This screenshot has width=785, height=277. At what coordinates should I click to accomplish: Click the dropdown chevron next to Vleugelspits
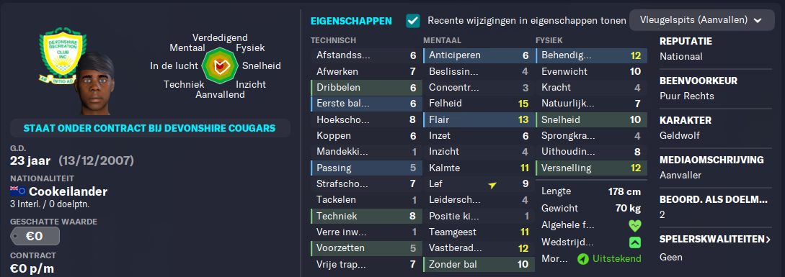pyautogui.click(x=757, y=20)
